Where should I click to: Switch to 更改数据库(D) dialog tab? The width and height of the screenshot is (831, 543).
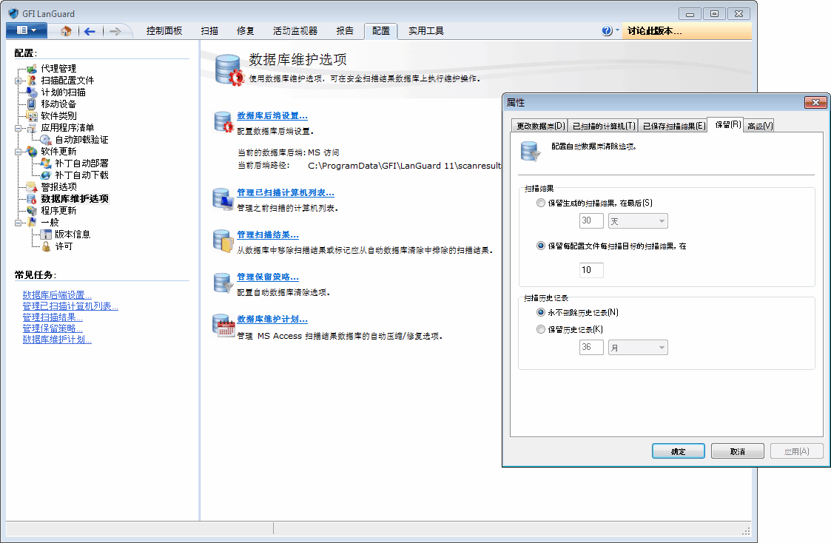pyautogui.click(x=539, y=126)
